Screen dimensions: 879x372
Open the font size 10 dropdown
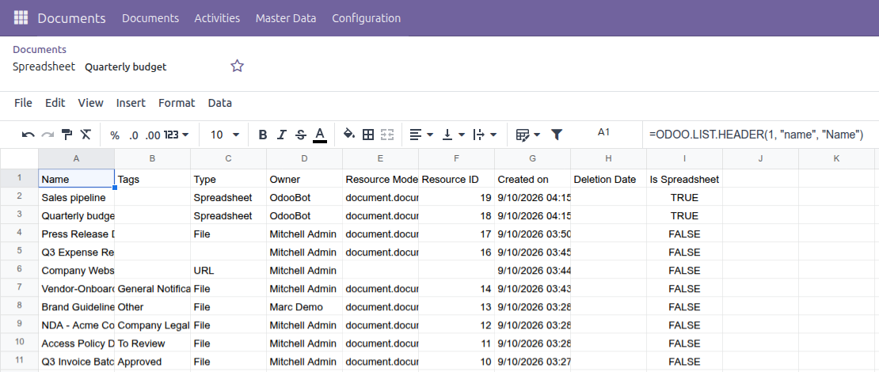(225, 135)
